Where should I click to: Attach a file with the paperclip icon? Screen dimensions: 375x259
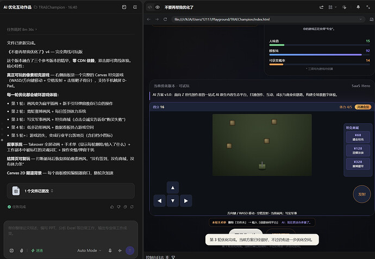[x=22, y=250]
